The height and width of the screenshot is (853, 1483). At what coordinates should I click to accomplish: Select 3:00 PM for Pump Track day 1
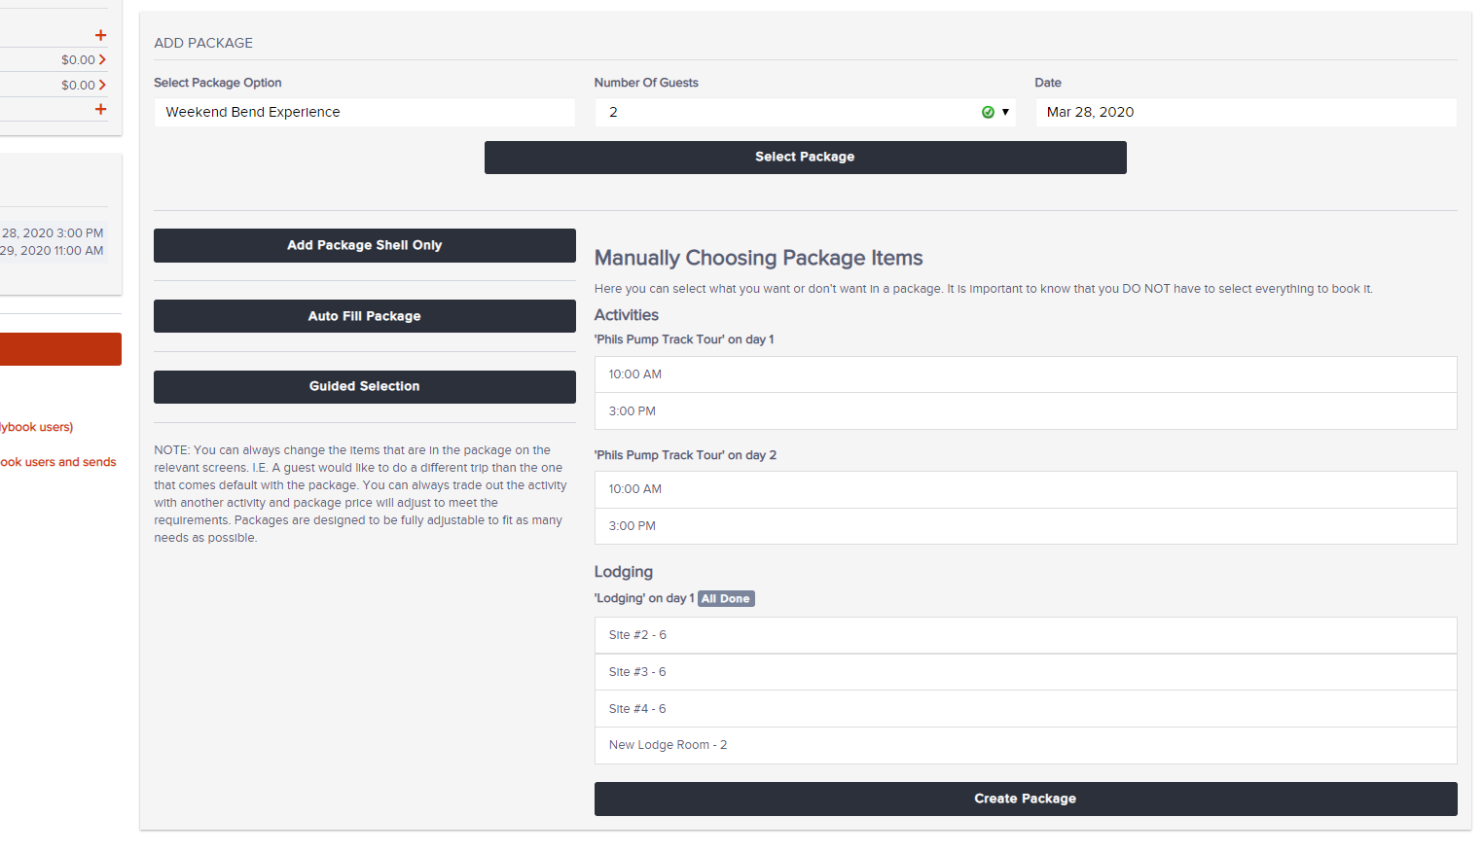[1026, 411]
